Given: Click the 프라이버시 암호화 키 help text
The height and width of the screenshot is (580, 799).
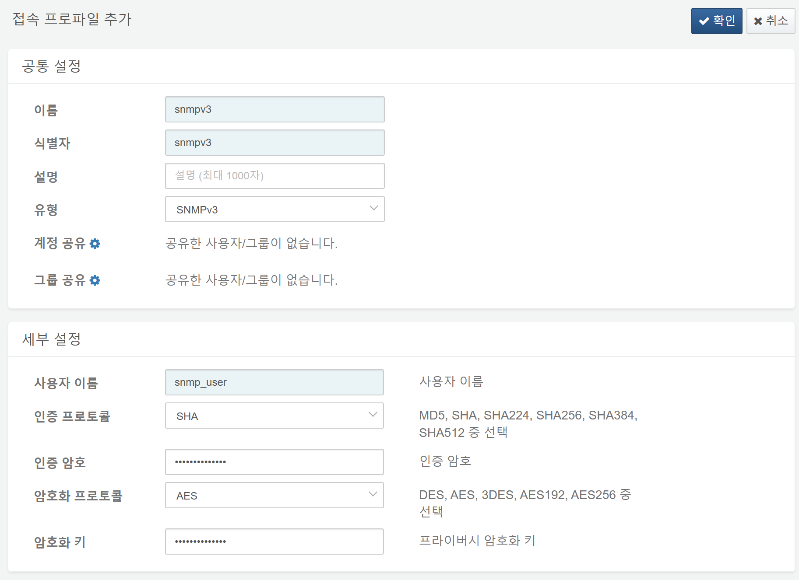Looking at the screenshot, I should coord(477,541).
